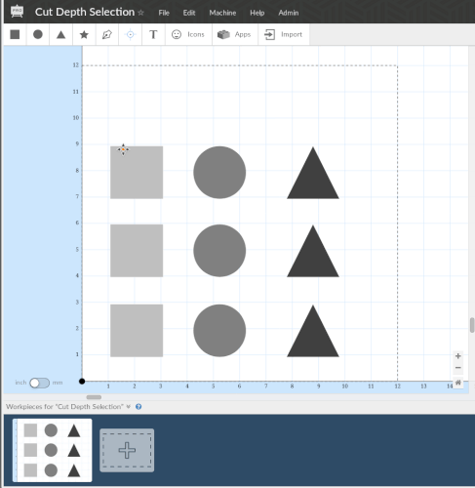The image size is (475, 488).
Task: Open the Apps library
Action: click(234, 34)
